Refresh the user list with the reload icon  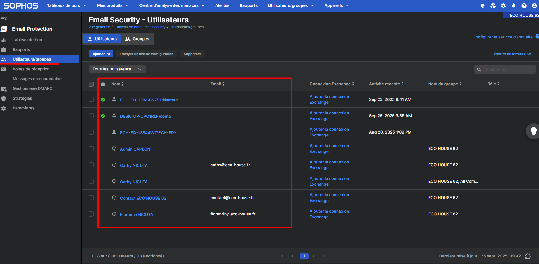tap(528, 256)
